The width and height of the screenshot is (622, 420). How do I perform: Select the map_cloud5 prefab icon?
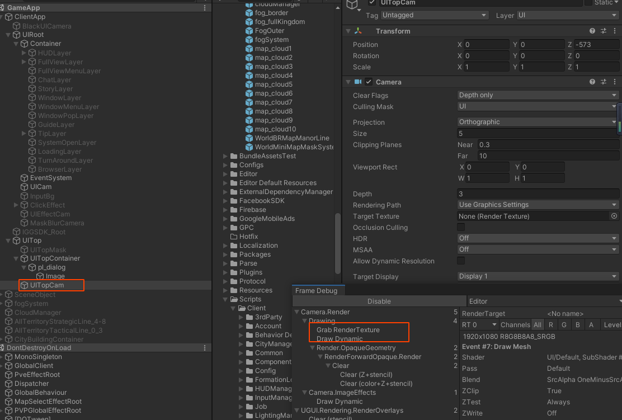tap(249, 84)
